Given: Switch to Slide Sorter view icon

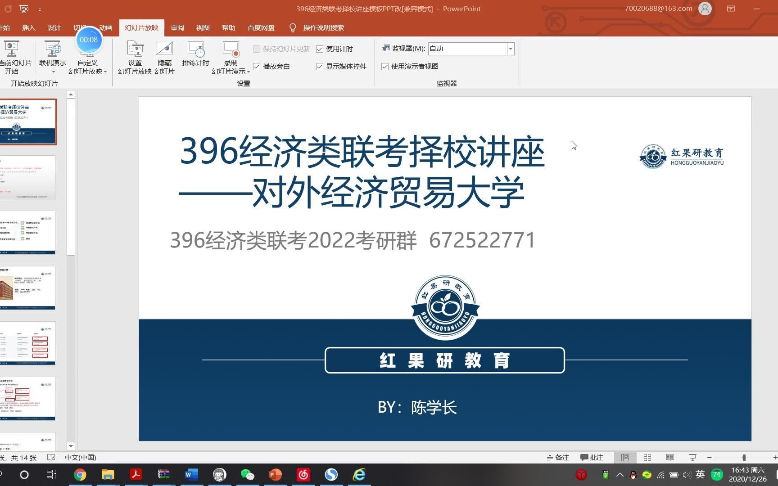Looking at the screenshot, I should coord(647,457).
